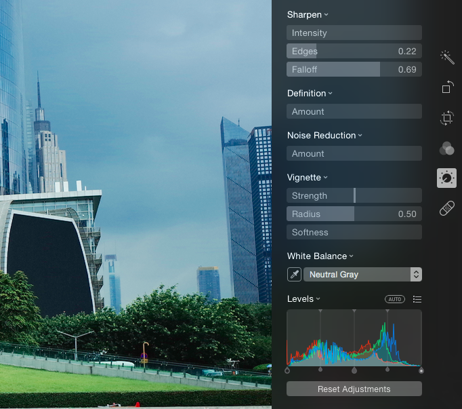
Task: Click the Levels highlights bottom handle
Action: pos(387,369)
